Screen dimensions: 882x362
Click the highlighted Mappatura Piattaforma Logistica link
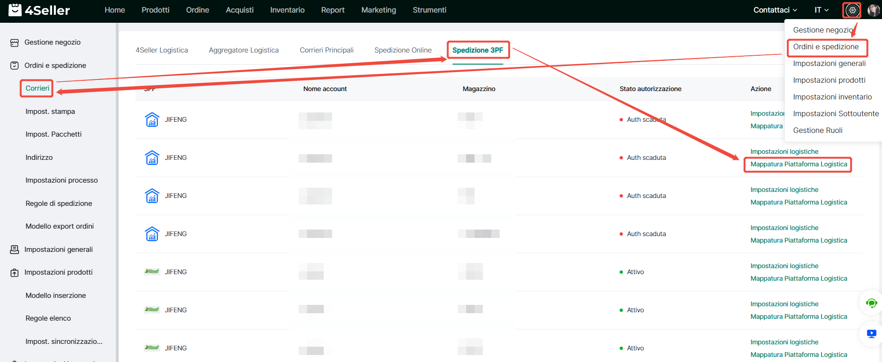(798, 165)
